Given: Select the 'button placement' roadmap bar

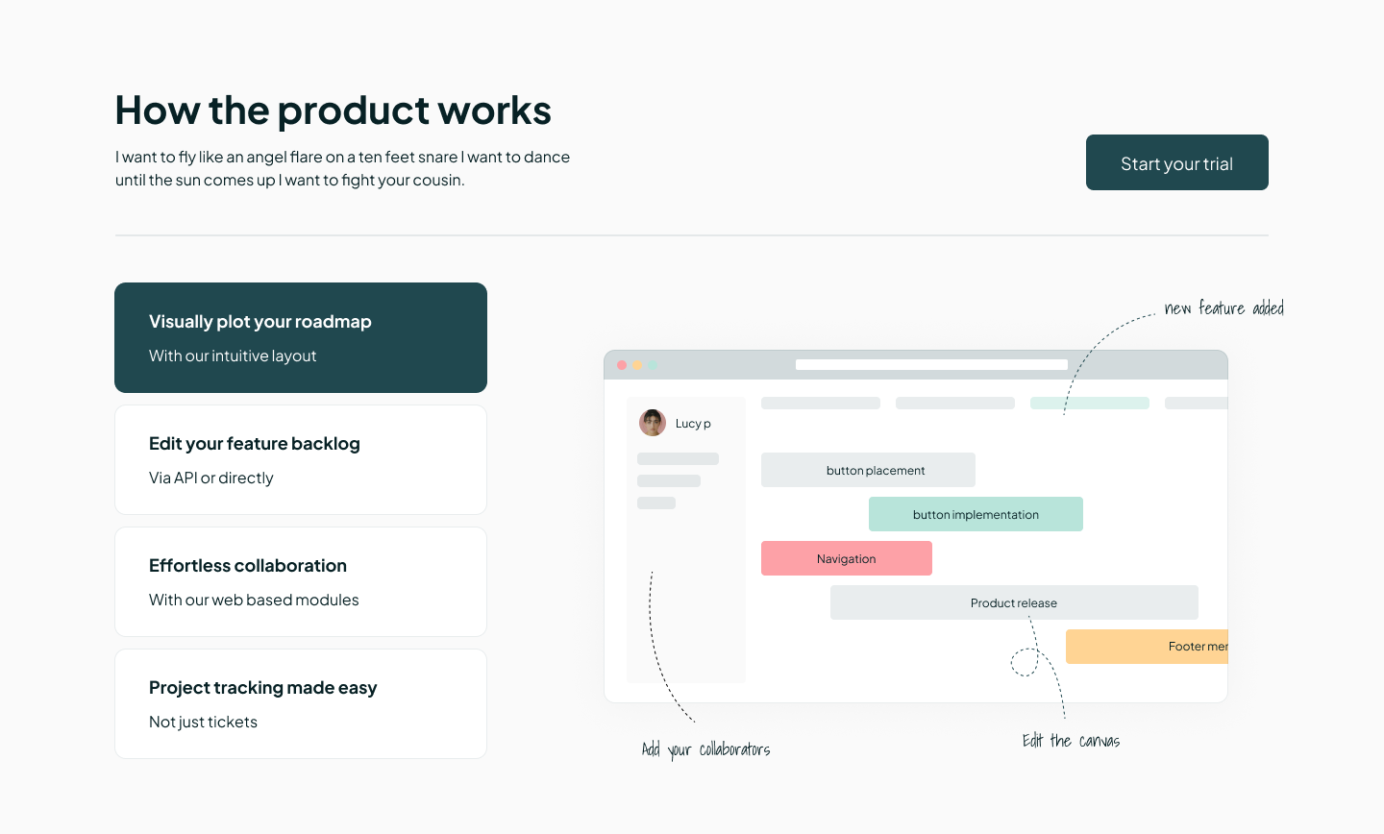Looking at the screenshot, I should tap(868, 470).
